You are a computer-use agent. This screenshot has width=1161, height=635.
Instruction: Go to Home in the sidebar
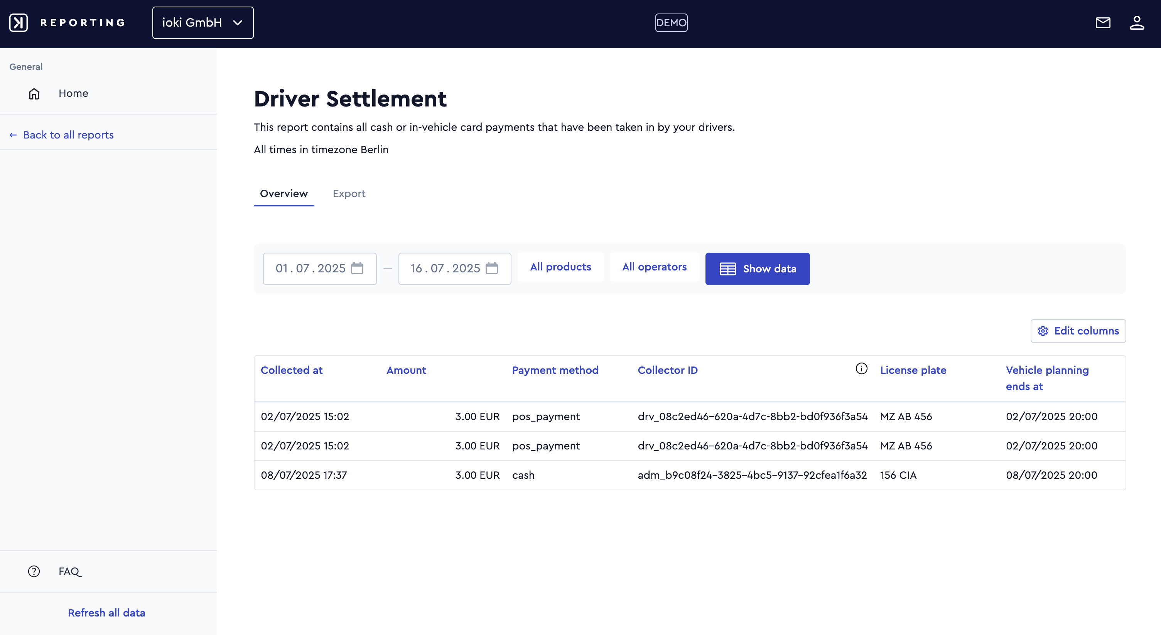pyautogui.click(x=73, y=93)
